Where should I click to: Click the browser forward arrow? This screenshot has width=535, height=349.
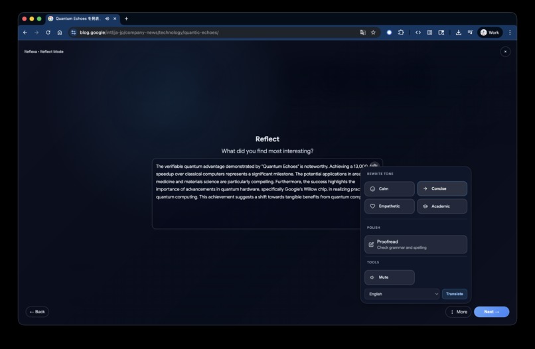[x=37, y=33]
